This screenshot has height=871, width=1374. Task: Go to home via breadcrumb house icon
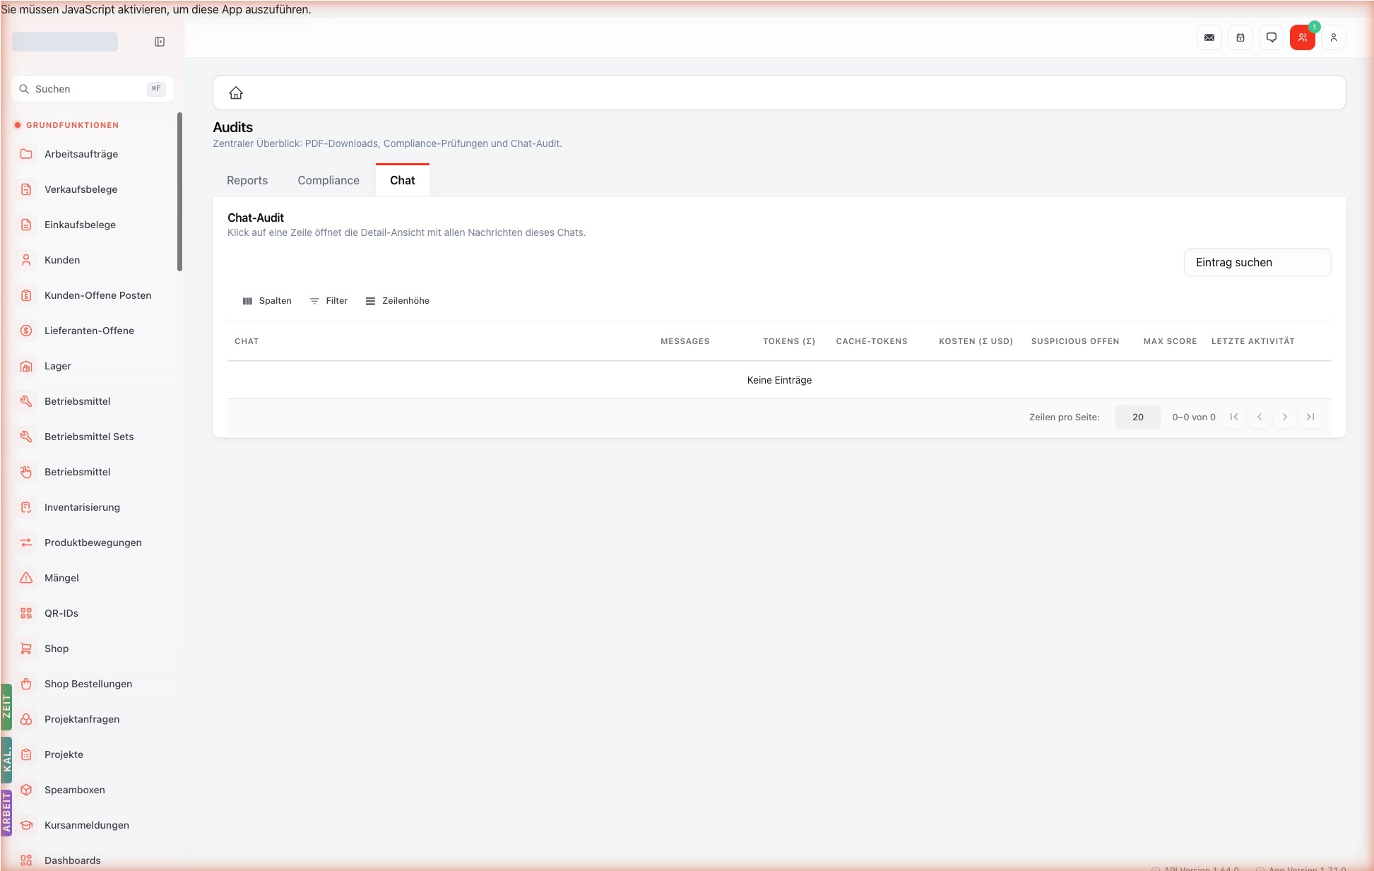pyautogui.click(x=236, y=93)
